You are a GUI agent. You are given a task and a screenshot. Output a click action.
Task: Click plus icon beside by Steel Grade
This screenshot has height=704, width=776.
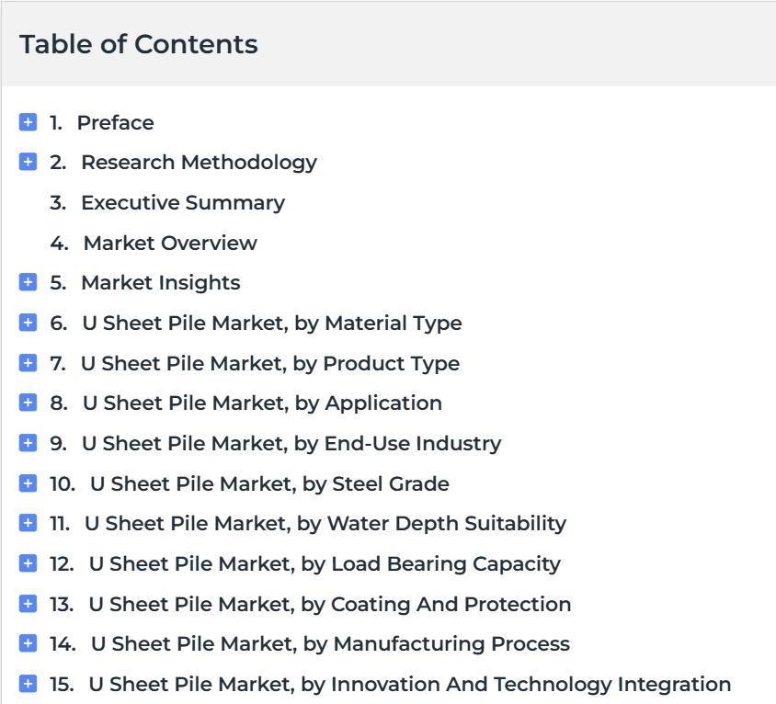(x=28, y=483)
